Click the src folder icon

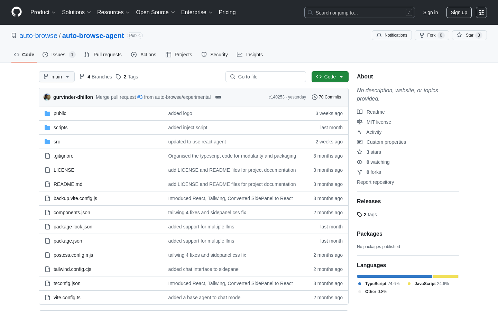(x=47, y=142)
